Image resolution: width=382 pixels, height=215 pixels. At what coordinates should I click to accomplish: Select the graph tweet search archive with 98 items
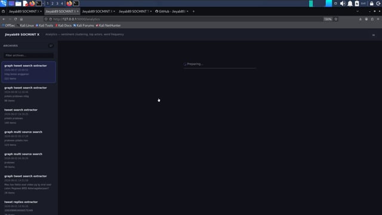coord(29,94)
